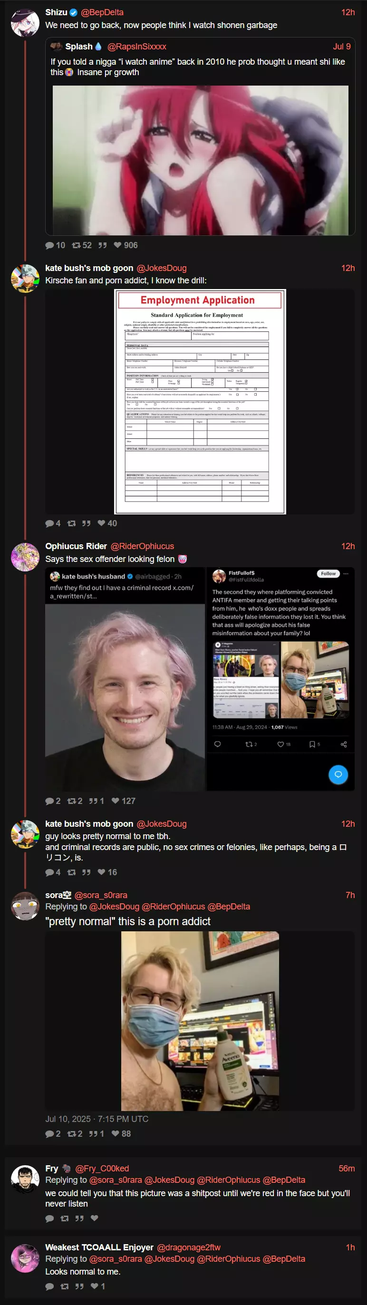Click Follow button in FistFullof$ screenshot
The width and height of the screenshot is (367, 1305).
[328, 573]
